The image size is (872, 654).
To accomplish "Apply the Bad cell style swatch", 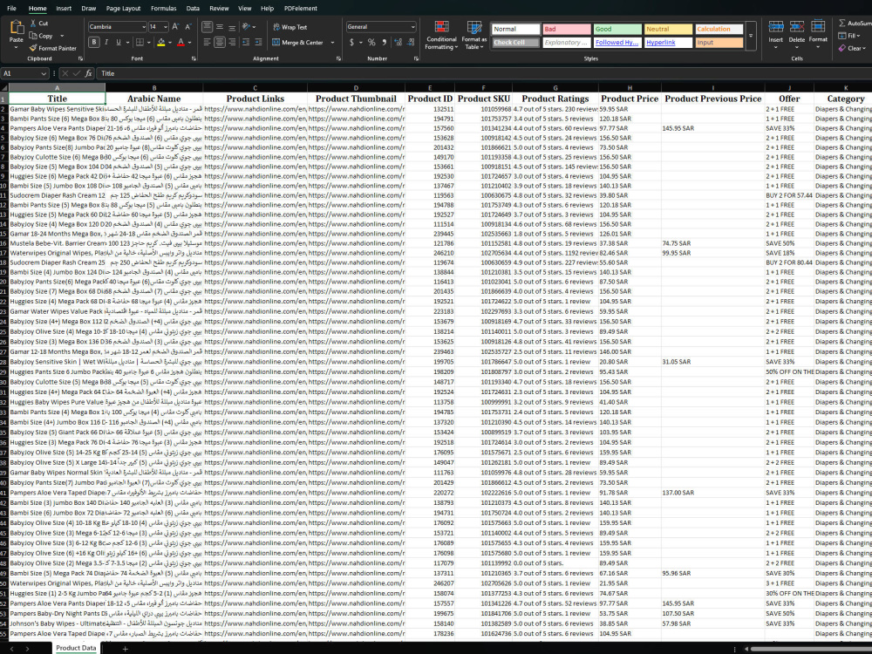I will tap(567, 29).
